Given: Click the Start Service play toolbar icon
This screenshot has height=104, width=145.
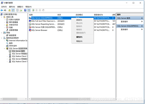Looking at the screenshot, I should pos(33,10).
